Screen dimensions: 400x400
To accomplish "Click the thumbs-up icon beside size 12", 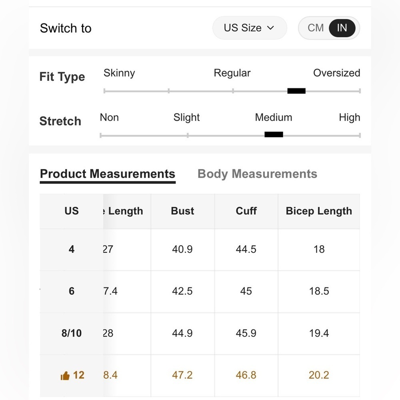I will (x=65, y=376).
